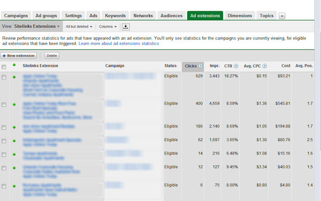Image resolution: width=321 pixels, height=201 pixels.
Task: Click the 18.27% CTR value
Action: [x=231, y=76]
